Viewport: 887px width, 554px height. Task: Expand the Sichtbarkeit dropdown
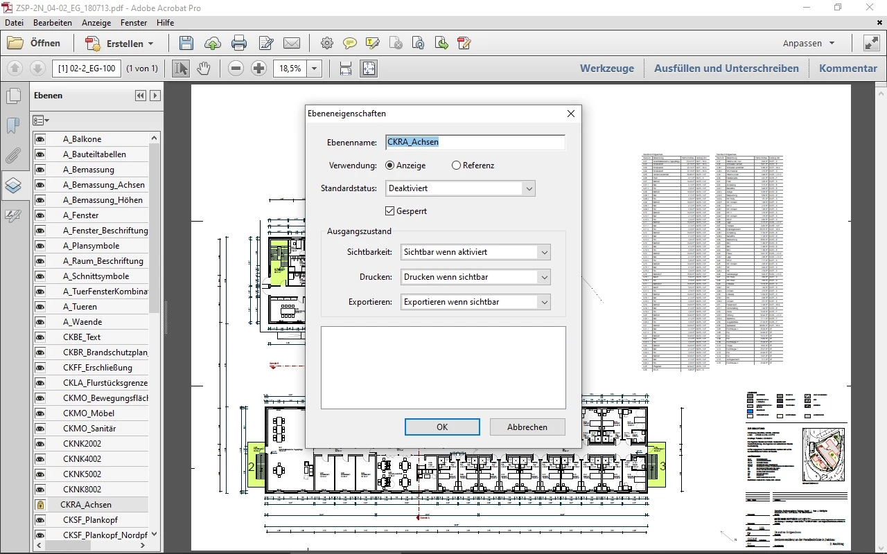coord(475,252)
